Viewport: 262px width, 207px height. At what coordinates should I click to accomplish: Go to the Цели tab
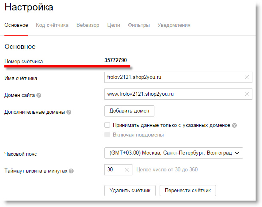(x=114, y=25)
